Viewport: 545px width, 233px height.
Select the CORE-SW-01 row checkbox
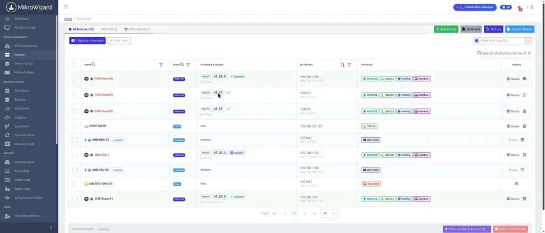75,127
